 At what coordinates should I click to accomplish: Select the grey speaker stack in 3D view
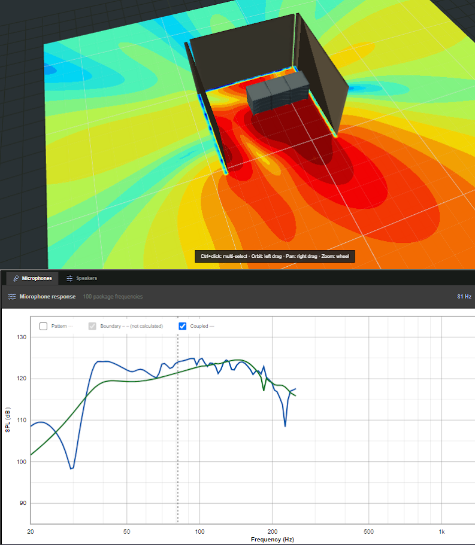(x=277, y=92)
